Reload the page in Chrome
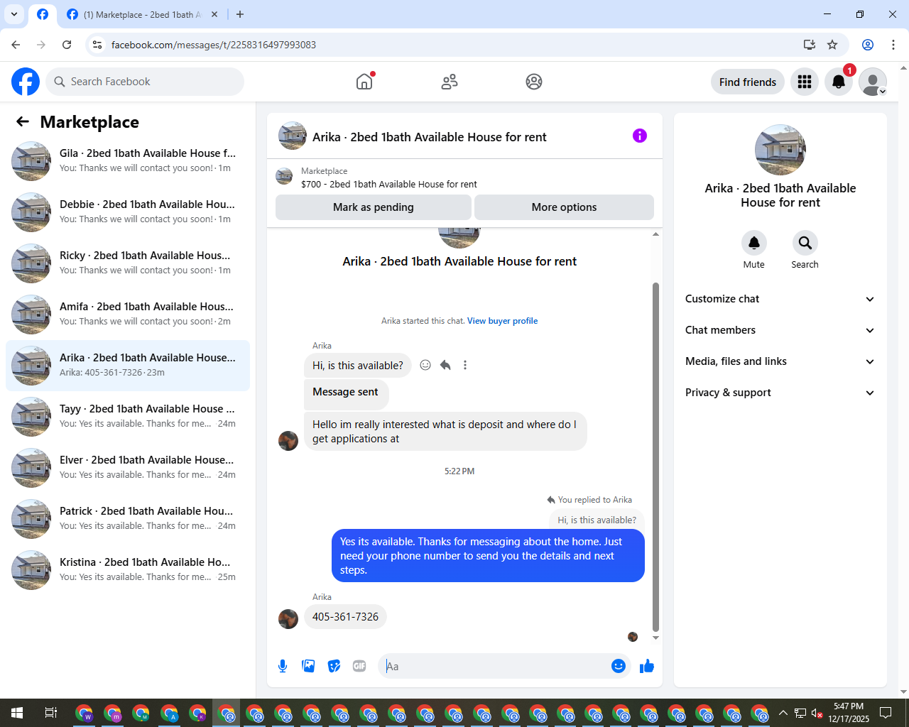 coord(67,45)
